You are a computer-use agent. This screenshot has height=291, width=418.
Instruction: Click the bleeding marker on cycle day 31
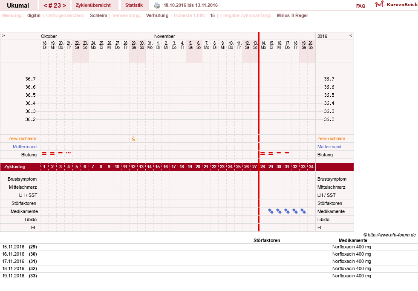[x=287, y=153]
